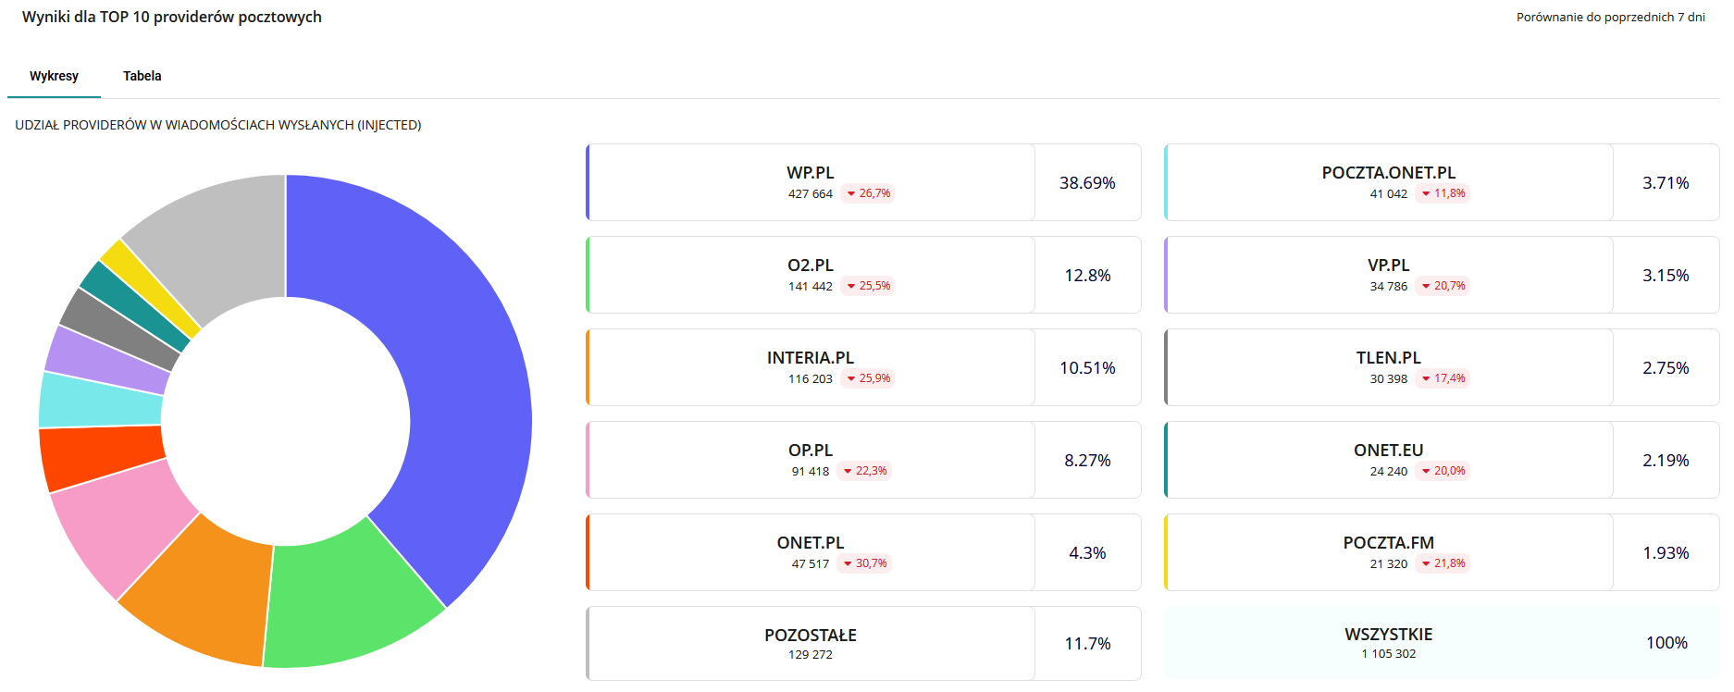Select the Wykresy tab
This screenshot has width=1734, height=692.
click(54, 76)
